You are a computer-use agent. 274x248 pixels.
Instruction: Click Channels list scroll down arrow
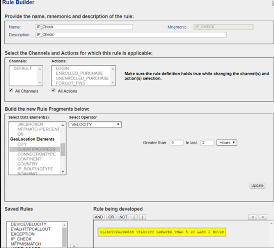click(x=40, y=83)
